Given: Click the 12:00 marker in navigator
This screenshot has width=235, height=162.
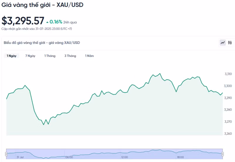Looking at the screenshot, I should coord(125,157).
